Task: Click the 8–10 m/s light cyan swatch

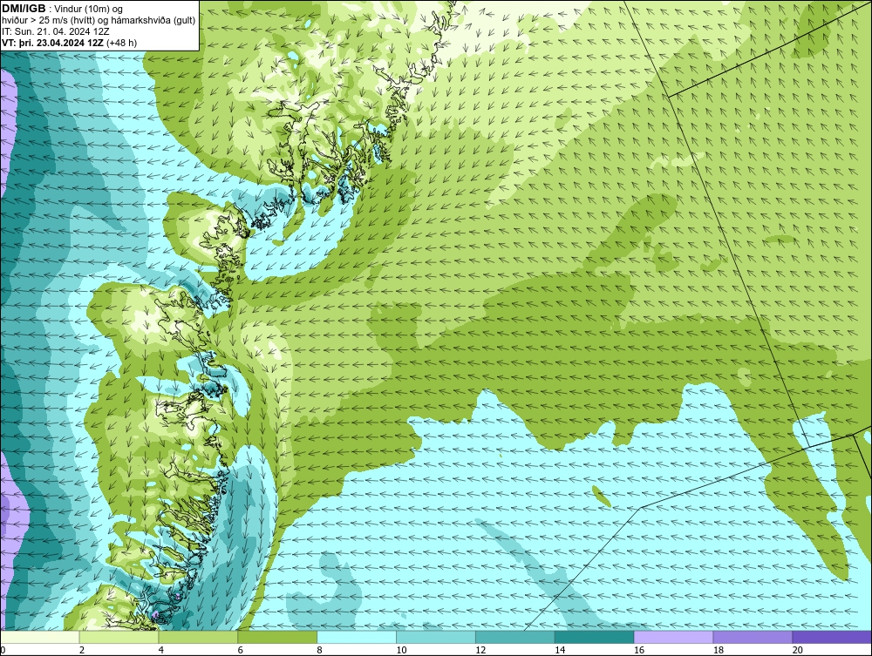Action: [357, 637]
